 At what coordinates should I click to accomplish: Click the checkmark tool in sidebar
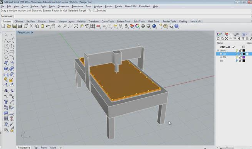(x=12, y=124)
